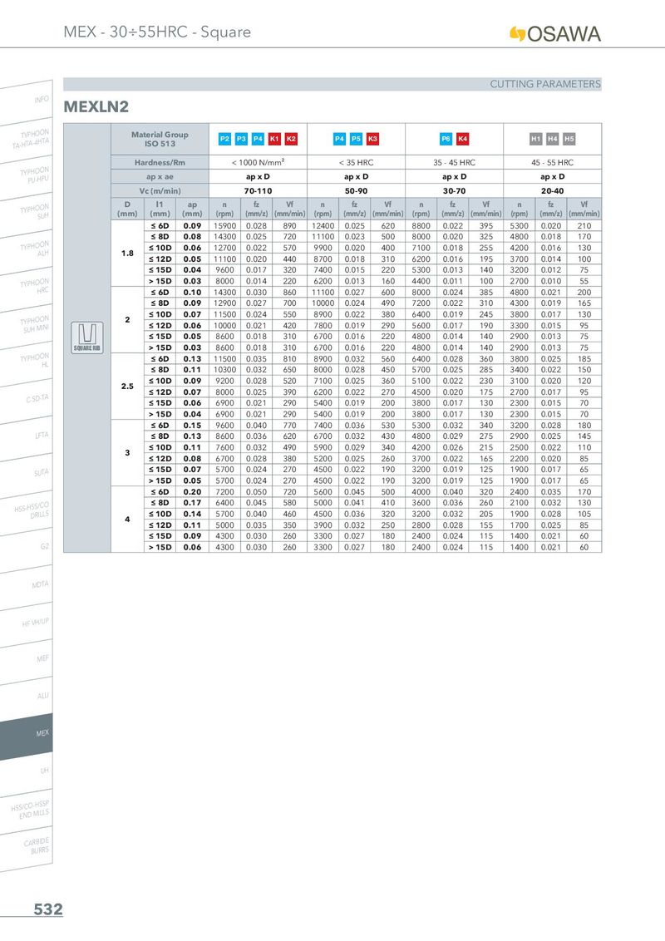
Task: Click the '45 - 55 HRC' hardness cell
Action: (552, 163)
